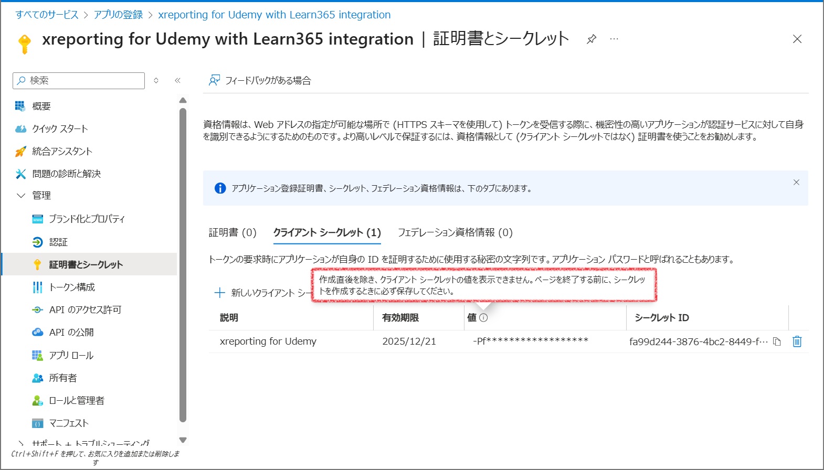Copy the シークレット ID to clipboard
824x470 pixels.
coord(777,341)
